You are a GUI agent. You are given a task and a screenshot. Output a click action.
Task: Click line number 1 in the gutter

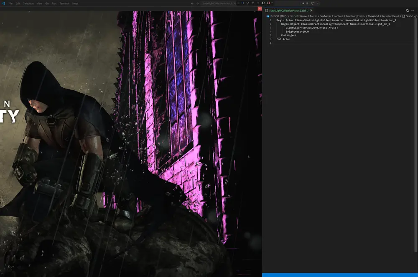pos(270,20)
